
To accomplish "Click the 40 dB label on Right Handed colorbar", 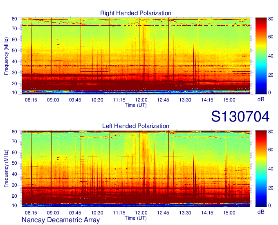I will [x=271, y=56].
